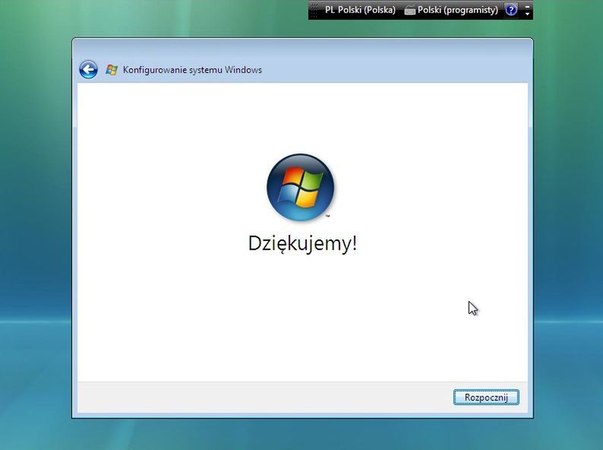The image size is (603, 450).
Task: Click the Konfigurowanie systemu Windows title
Action: click(x=192, y=70)
